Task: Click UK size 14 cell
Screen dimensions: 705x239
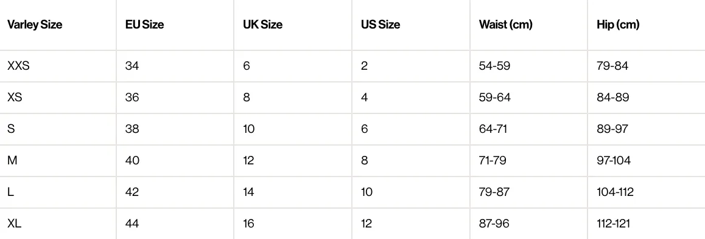Action: [x=248, y=192]
